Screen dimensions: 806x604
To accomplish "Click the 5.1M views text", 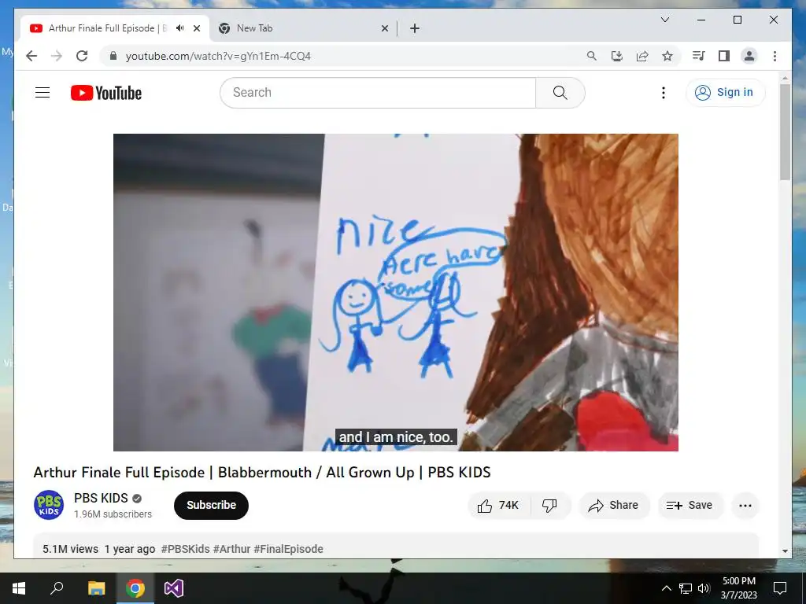I will 70,549.
